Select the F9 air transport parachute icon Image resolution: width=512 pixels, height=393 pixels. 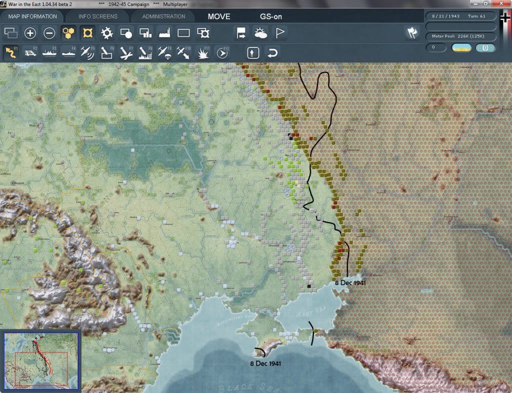pos(164,52)
